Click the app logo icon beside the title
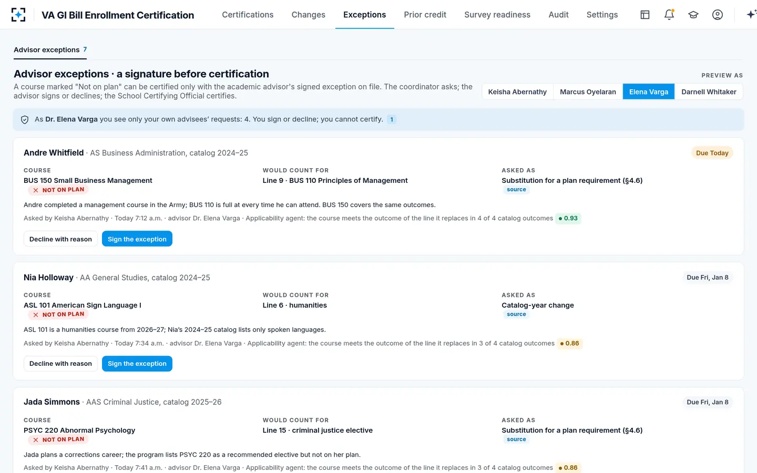 pyautogui.click(x=18, y=15)
